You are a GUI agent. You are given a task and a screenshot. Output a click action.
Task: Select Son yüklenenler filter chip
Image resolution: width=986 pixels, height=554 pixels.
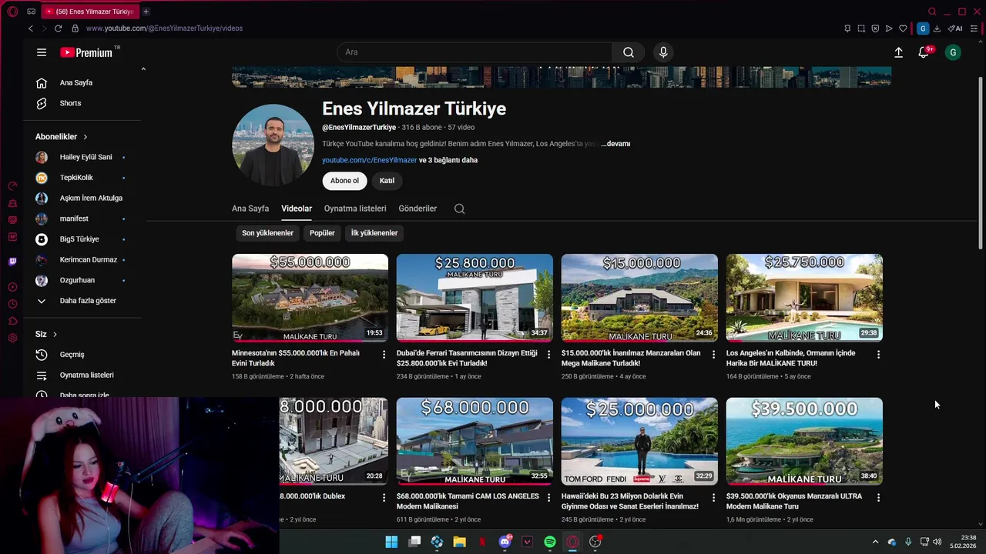(267, 233)
